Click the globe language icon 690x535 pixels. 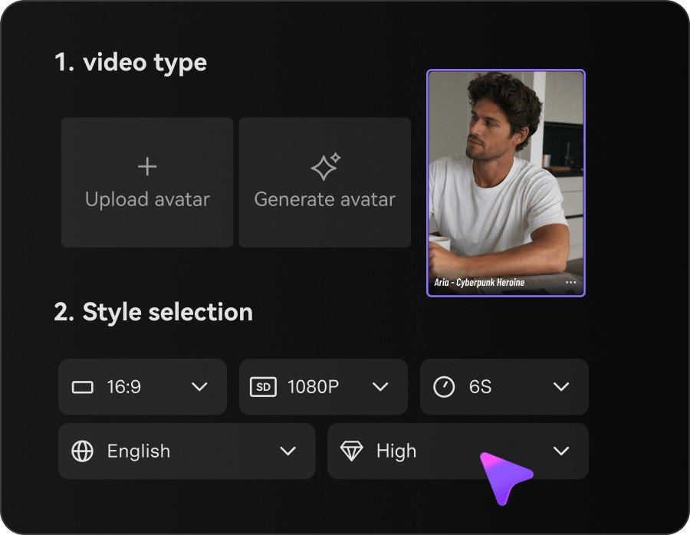(x=82, y=451)
